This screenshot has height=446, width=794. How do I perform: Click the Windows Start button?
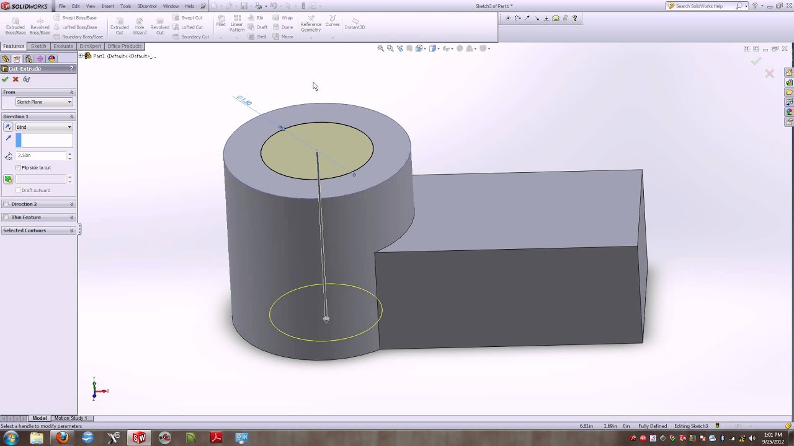pos(11,438)
